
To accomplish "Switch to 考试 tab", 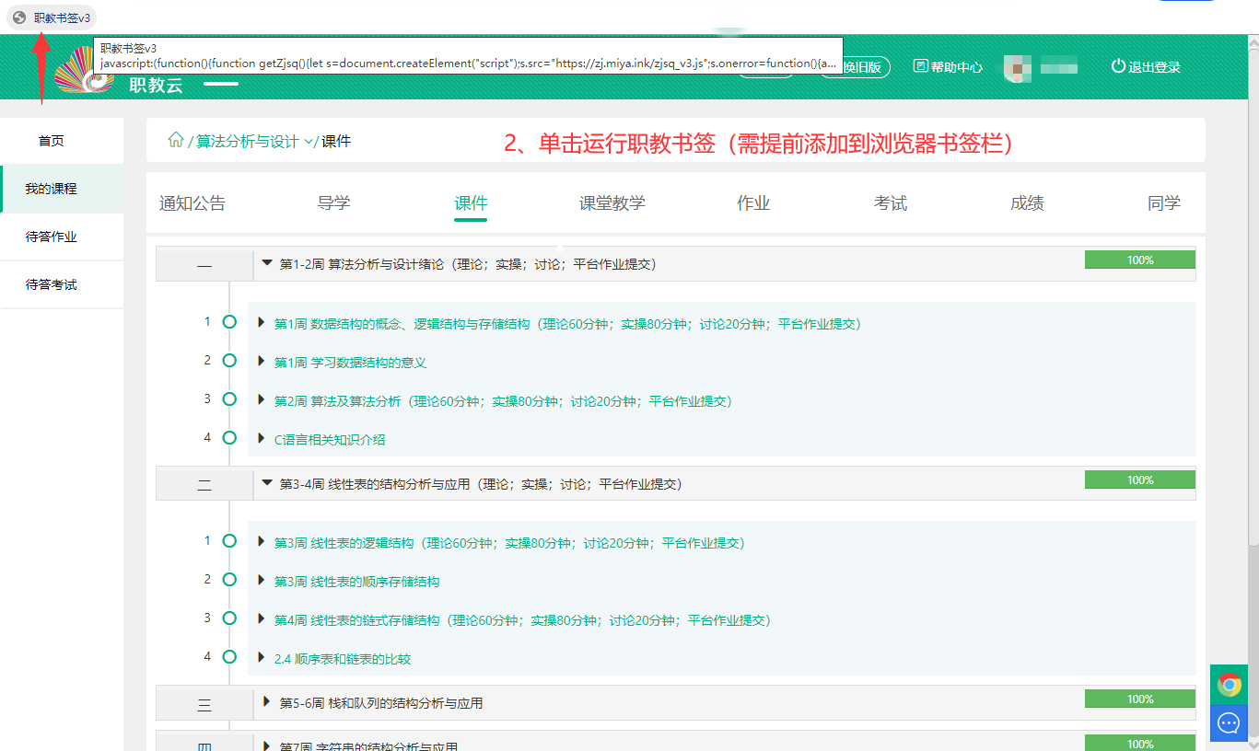I will [x=891, y=203].
